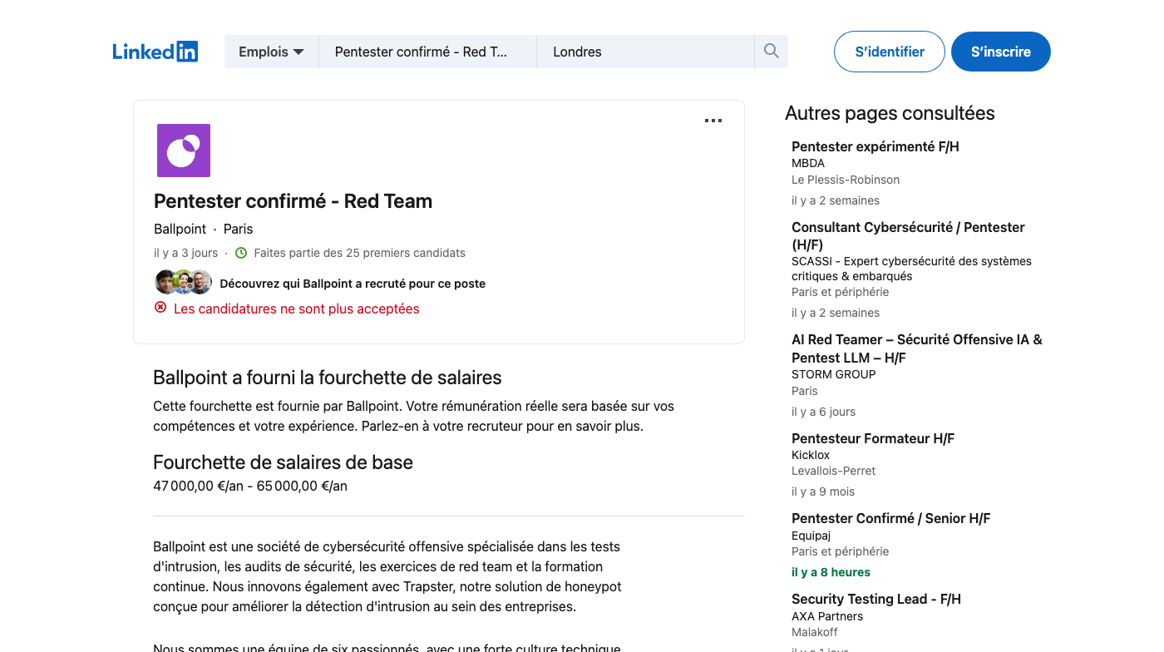The width and height of the screenshot is (1164, 652).
Task: Click the AXA Partners company name
Action: tap(827, 616)
